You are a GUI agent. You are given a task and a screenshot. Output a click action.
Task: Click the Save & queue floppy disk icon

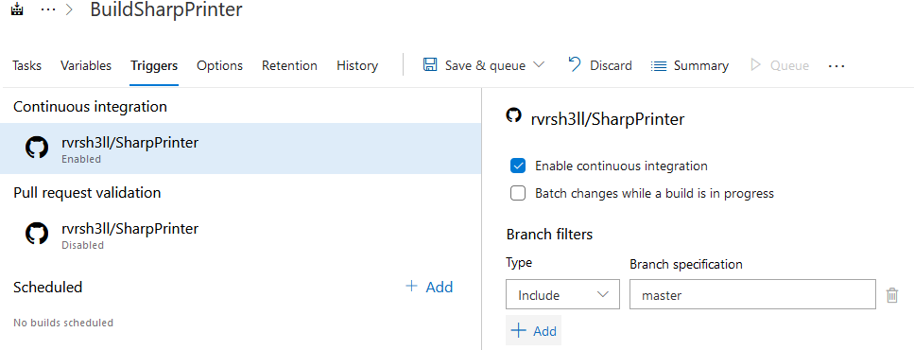430,64
